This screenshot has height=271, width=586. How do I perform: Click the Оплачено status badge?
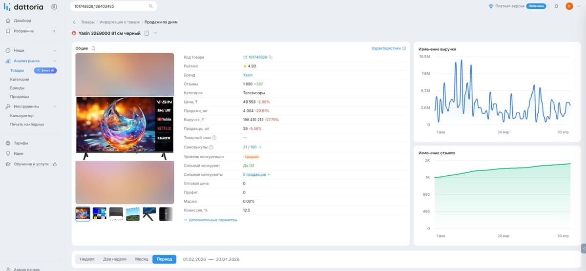tap(536, 6)
